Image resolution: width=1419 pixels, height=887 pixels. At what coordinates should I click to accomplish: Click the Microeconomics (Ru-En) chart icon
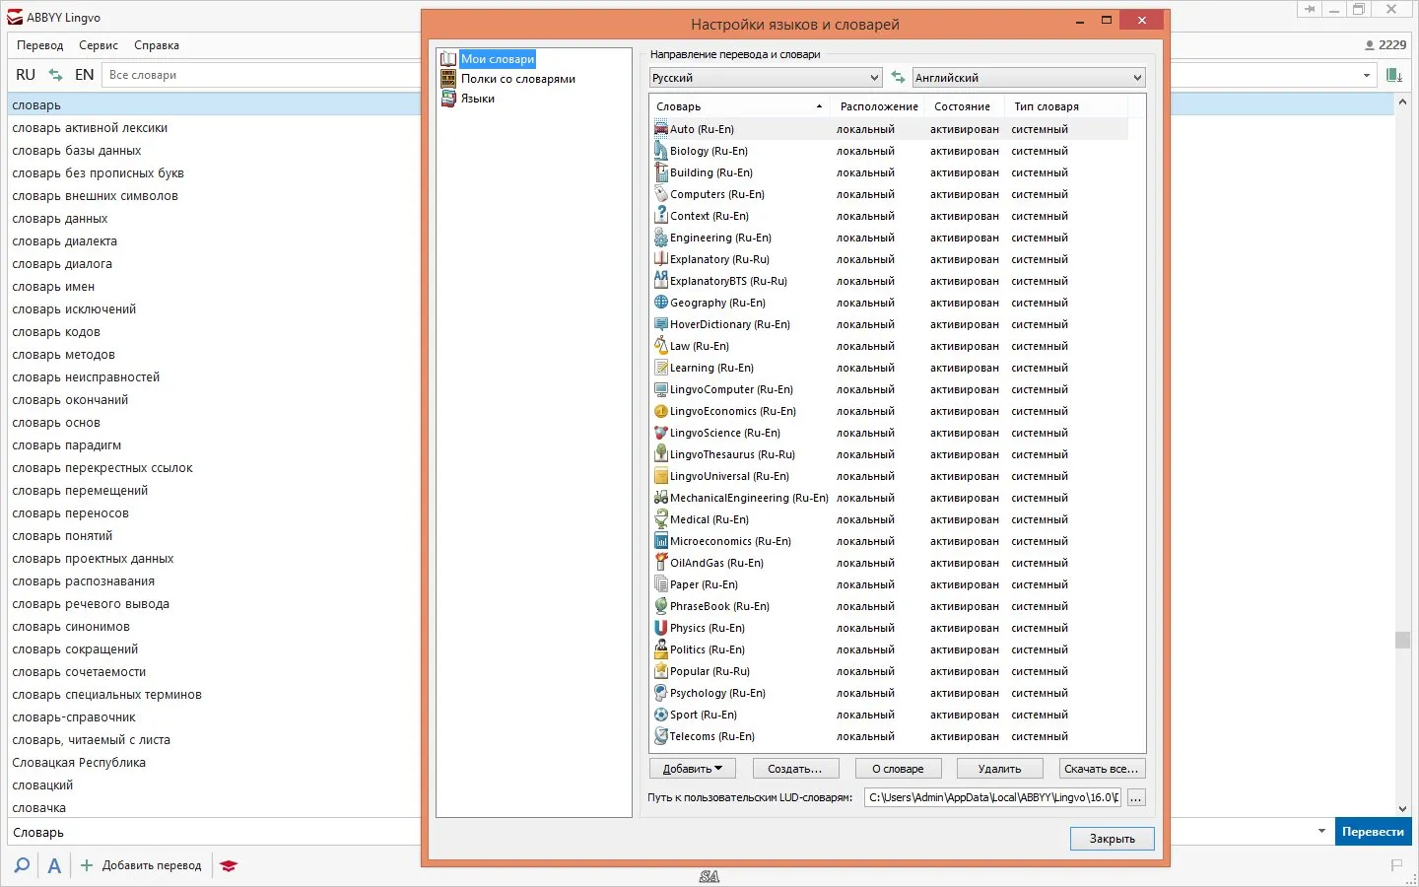(661, 540)
